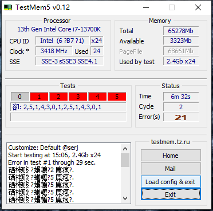Click the empty test progress bar
Screen dimensions: 213x211
pyautogui.click(x=68, y=117)
